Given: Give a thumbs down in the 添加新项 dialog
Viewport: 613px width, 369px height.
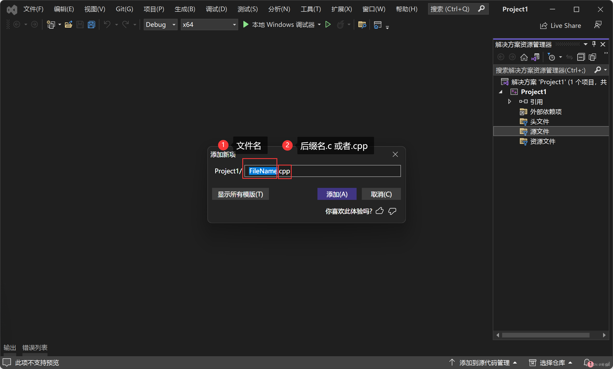Looking at the screenshot, I should pos(392,211).
